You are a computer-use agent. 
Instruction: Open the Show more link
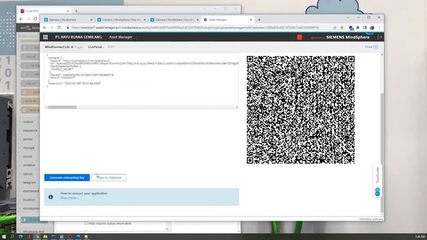[x=69, y=198]
